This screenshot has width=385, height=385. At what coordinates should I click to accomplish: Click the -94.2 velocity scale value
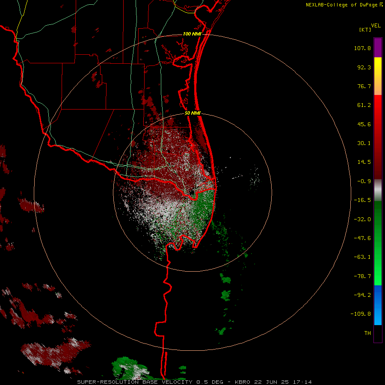362,295
